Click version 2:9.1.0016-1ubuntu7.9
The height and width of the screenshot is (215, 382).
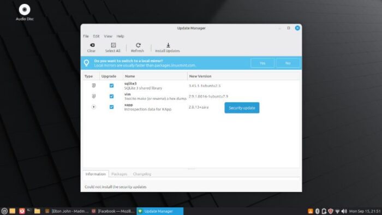[208, 97]
